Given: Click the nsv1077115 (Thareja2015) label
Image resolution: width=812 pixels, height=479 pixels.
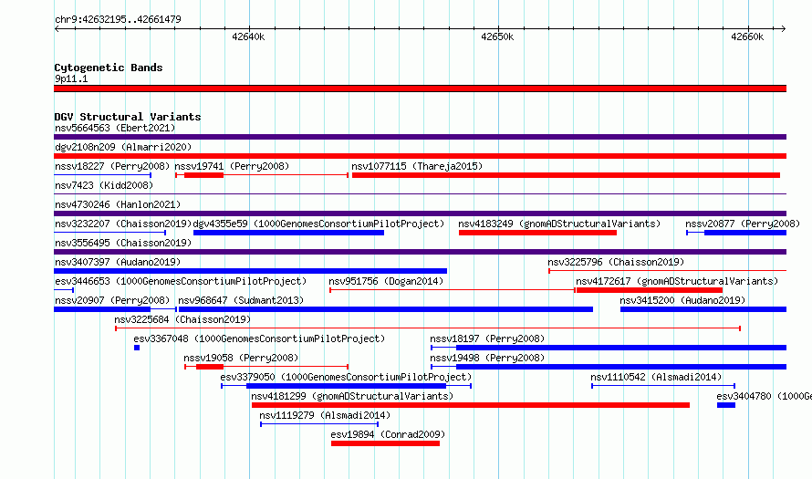Looking at the screenshot, I should click(x=417, y=166).
